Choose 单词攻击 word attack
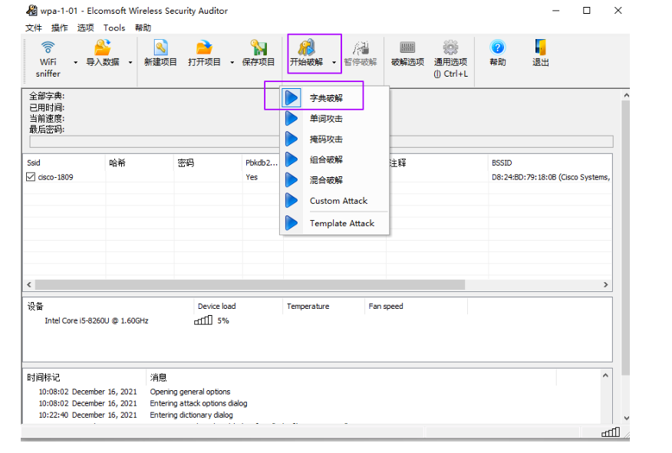The height and width of the screenshot is (453, 672). tap(334, 119)
